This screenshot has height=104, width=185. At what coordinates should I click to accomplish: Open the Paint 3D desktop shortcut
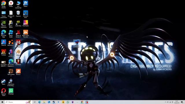(x=3, y=43)
